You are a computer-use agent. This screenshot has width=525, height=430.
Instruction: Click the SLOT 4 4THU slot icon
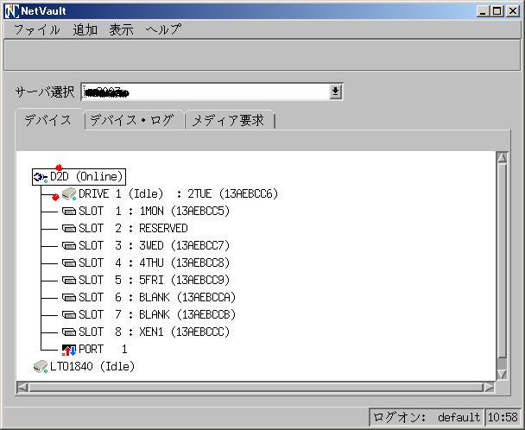[x=69, y=262]
